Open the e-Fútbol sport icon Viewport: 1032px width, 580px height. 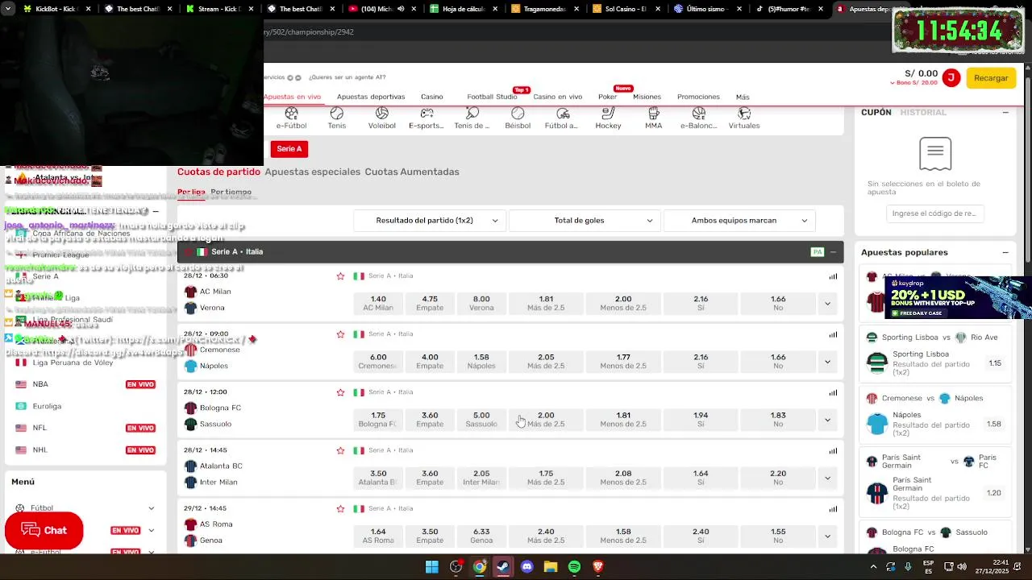tap(291, 118)
